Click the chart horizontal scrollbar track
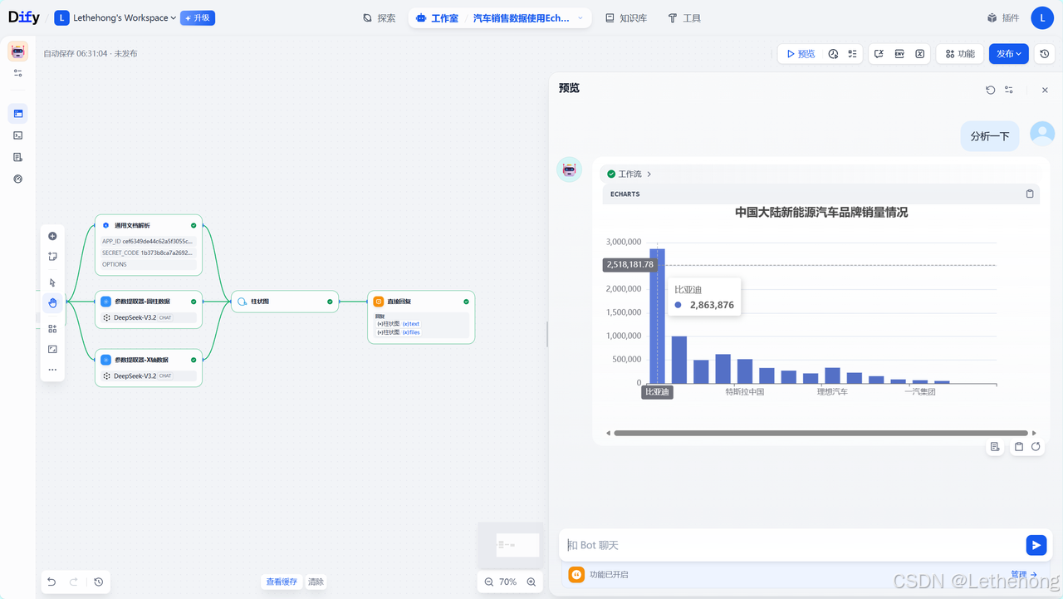This screenshot has height=599, width=1063. point(821,433)
